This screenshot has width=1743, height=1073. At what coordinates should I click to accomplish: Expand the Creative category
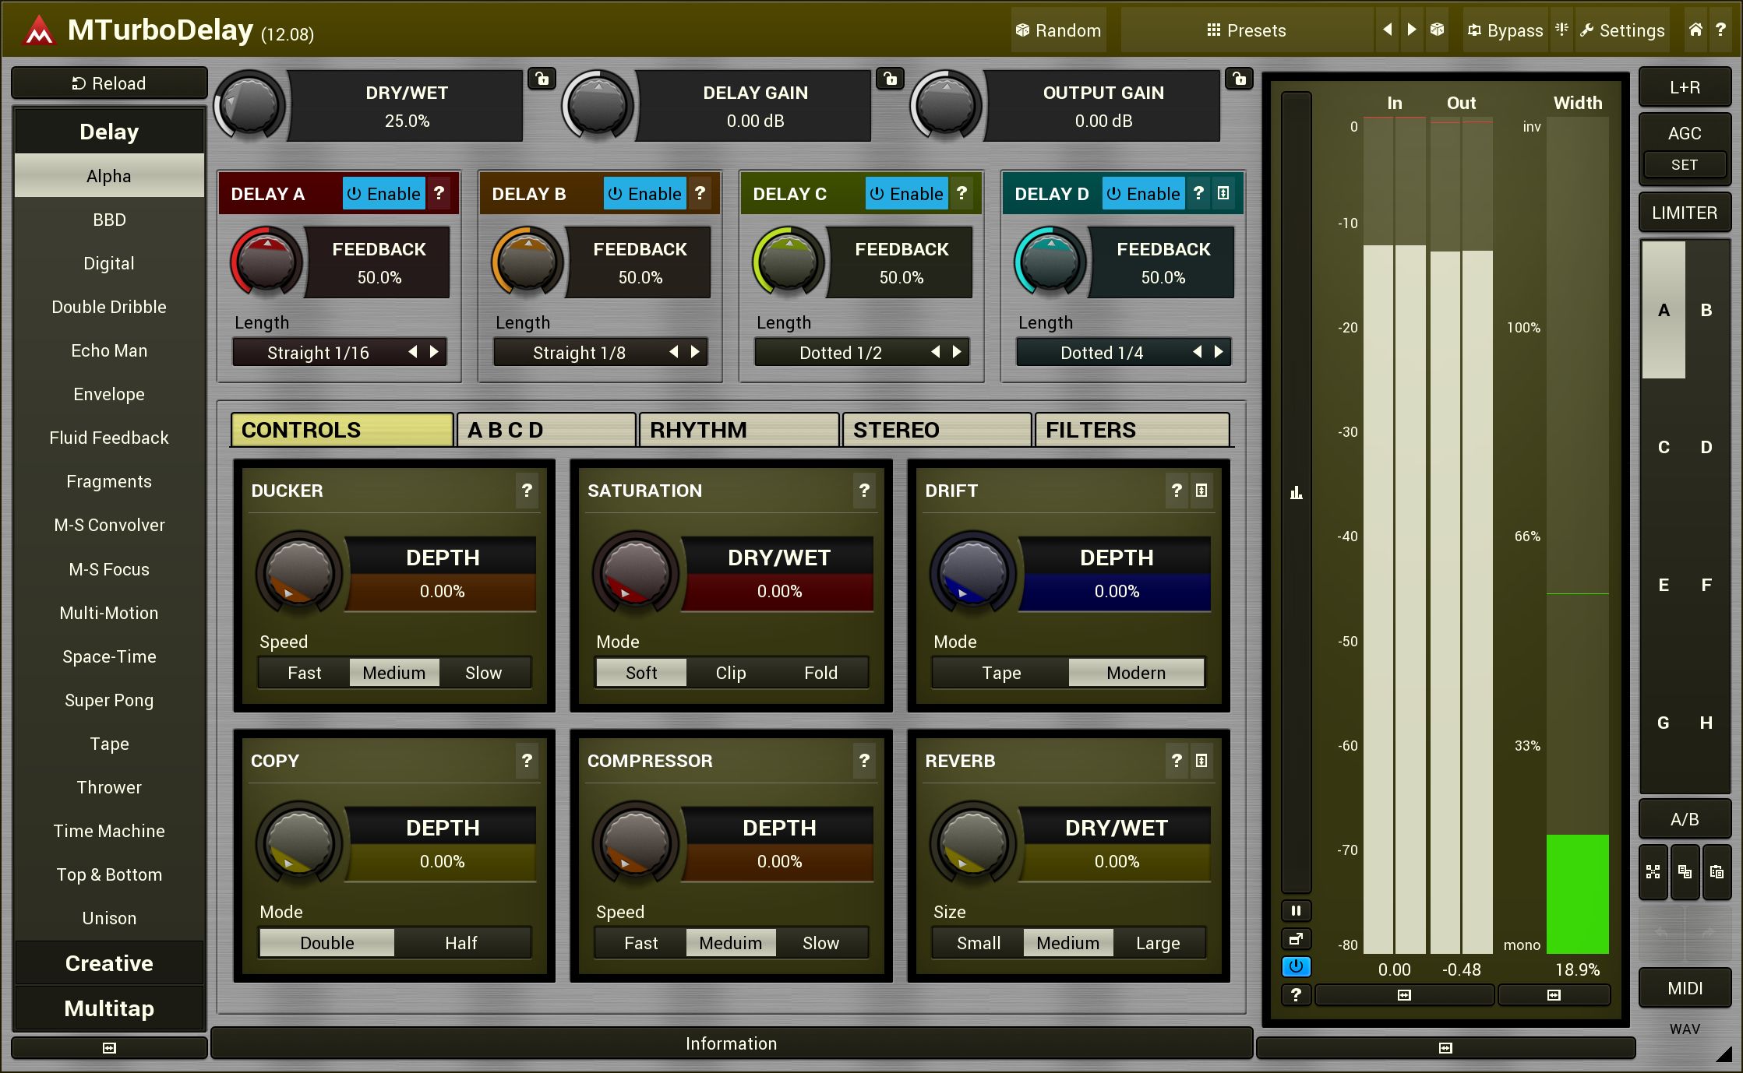click(109, 963)
